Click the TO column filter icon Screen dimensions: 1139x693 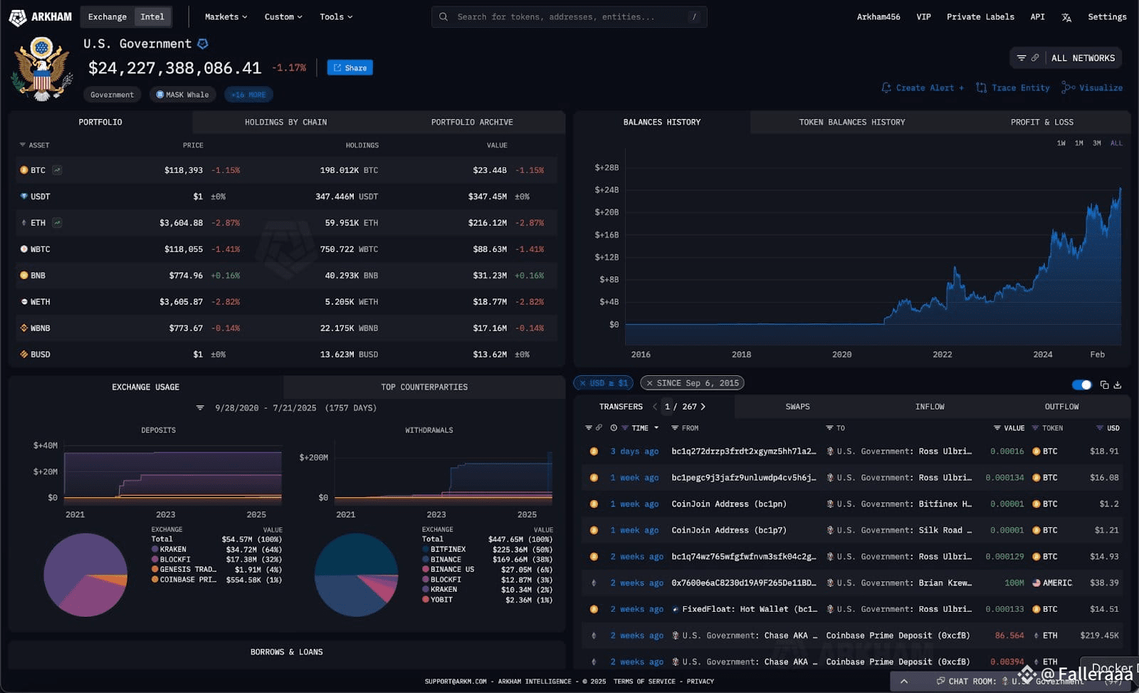pos(829,428)
